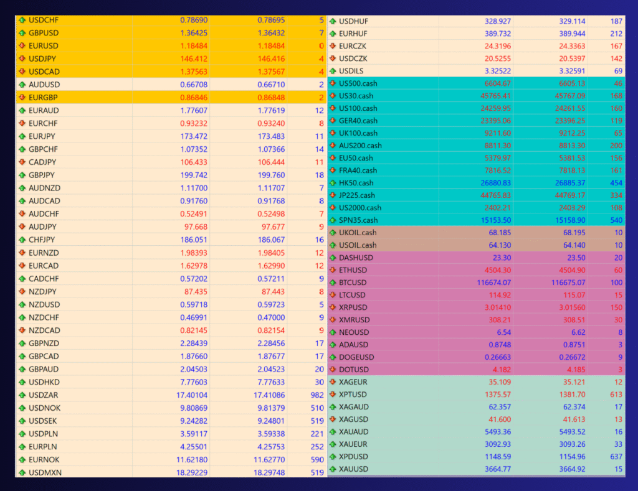Click the JP225.cash ask price 44769.17
The width and height of the screenshot is (638, 491).
tap(563, 195)
